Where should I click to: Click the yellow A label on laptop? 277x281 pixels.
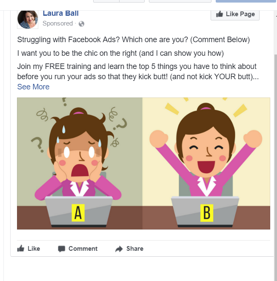pyautogui.click(x=78, y=213)
